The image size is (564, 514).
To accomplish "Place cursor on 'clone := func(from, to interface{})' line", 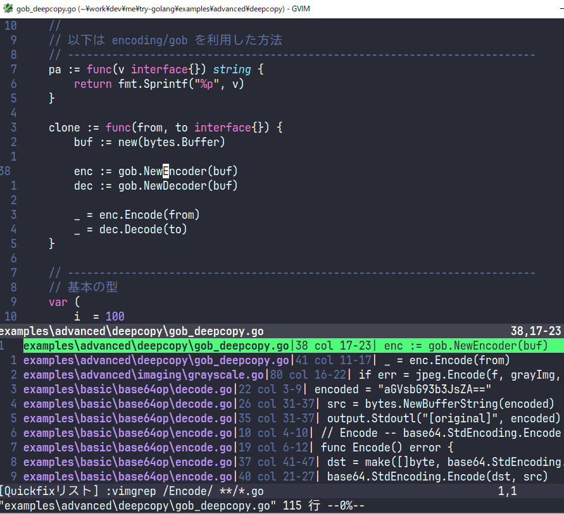I will click(x=166, y=128).
